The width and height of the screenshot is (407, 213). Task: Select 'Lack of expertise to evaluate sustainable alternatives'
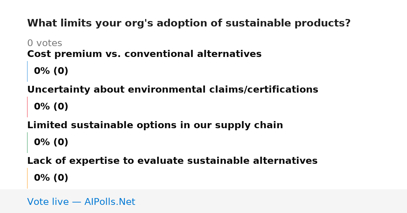click(172, 161)
